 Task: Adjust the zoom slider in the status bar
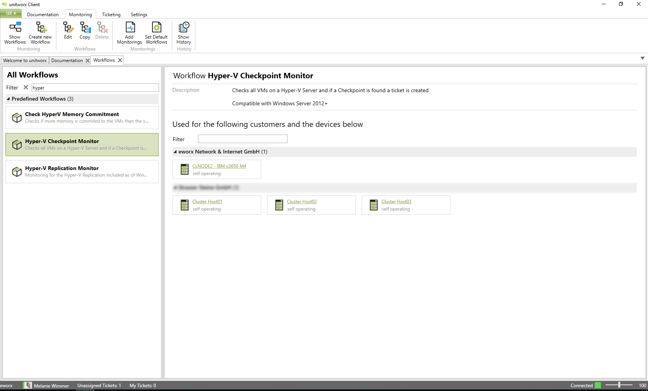click(x=619, y=385)
